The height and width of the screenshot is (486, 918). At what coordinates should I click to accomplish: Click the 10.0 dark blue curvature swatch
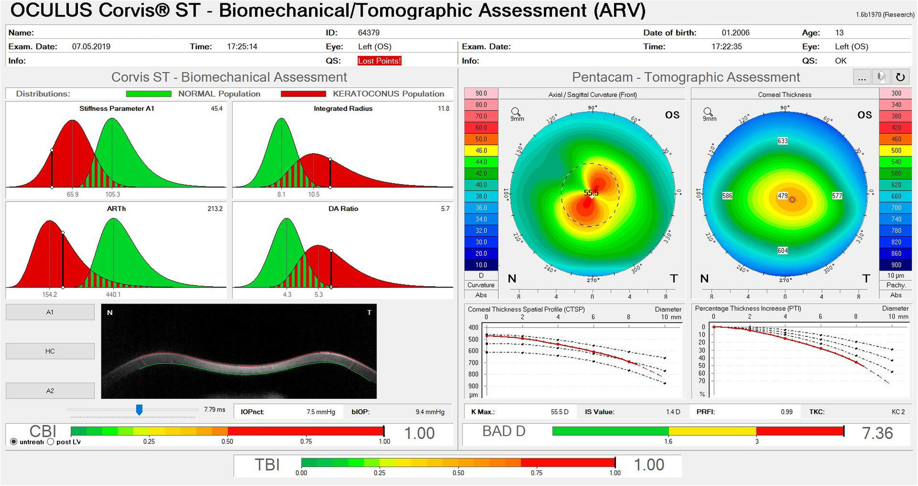click(481, 265)
